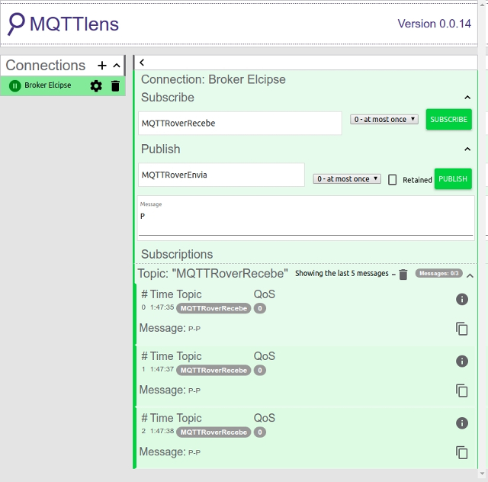The height and width of the screenshot is (482, 488).
Task: Copy the message received at 1:47:35
Action: point(462,329)
